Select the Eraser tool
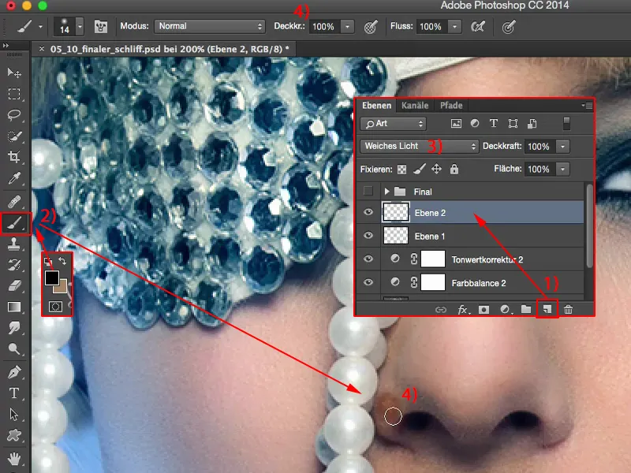 point(14,285)
